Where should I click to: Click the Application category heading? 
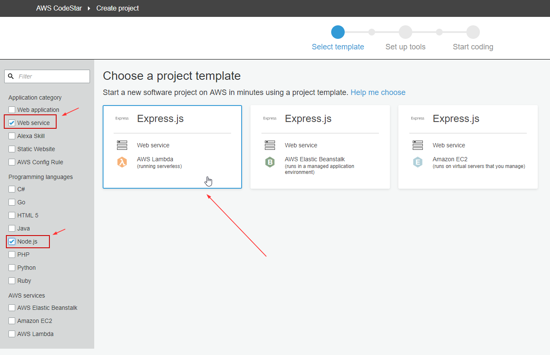point(35,98)
